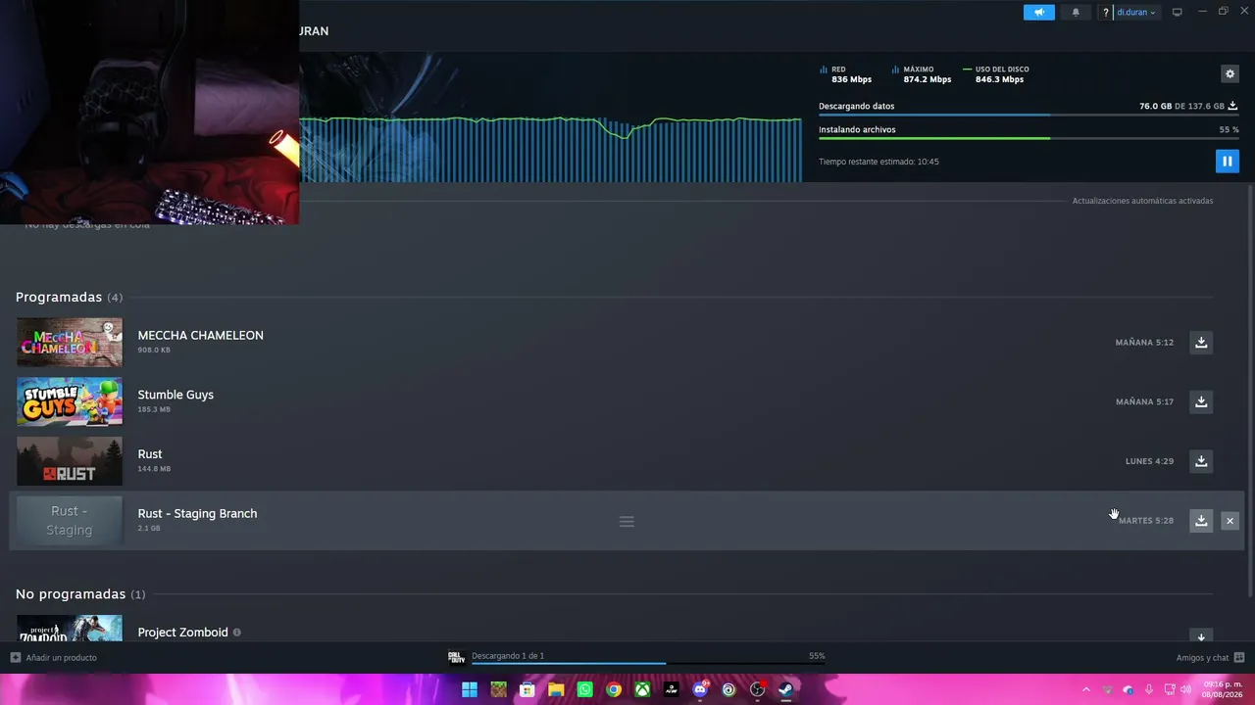Select the Stumble Guys title
Screen dimensions: 1255x705
(176, 395)
